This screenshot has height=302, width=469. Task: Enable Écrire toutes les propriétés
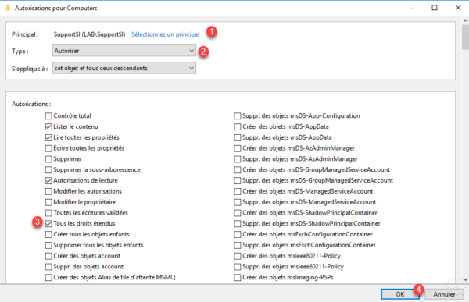(48, 148)
